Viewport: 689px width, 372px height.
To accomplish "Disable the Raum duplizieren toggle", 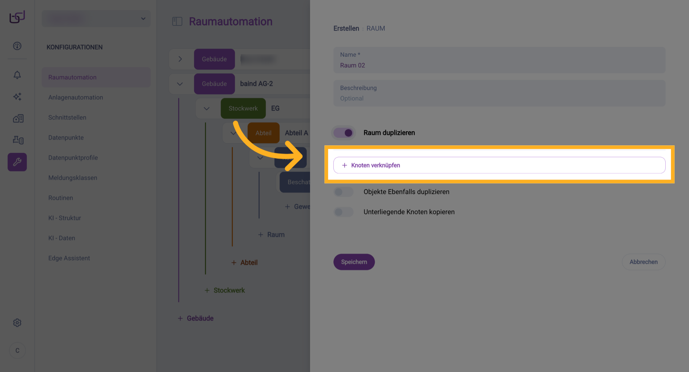I will click(x=344, y=133).
